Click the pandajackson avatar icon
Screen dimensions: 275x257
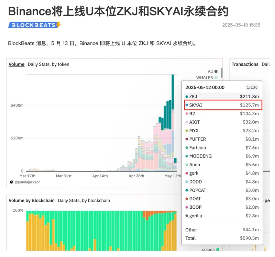point(11,181)
